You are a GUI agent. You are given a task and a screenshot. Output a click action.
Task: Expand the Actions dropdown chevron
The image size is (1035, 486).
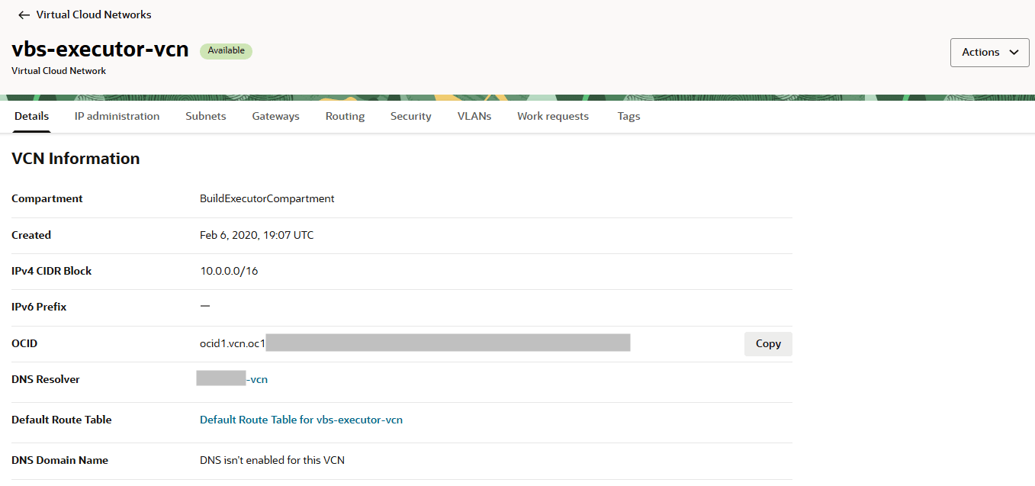click(x=1014, y=53)
